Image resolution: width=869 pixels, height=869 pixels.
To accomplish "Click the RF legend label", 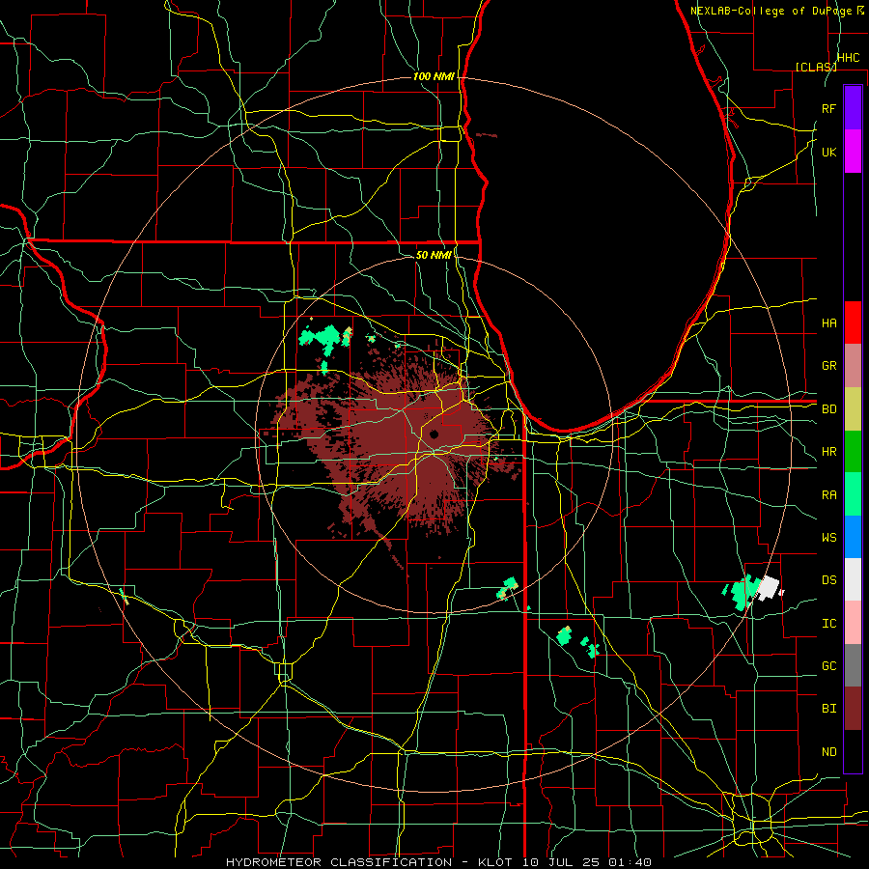I will click(829, 108).
